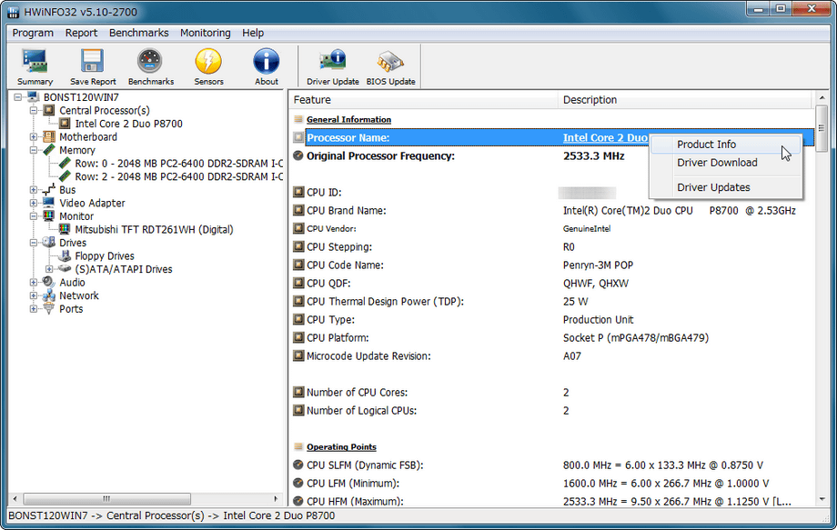
Task: Open the Sensors lightning icon
Action: pos(208,61)
